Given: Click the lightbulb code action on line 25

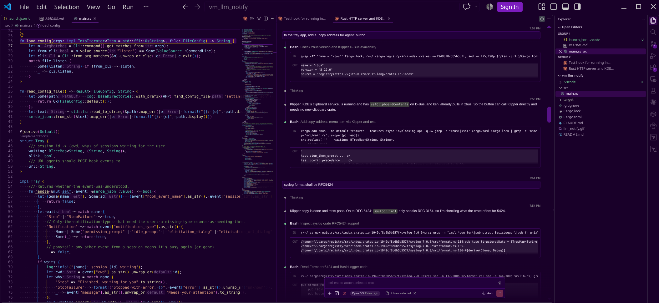Looking at the screenshot, I should coord(22,36).
